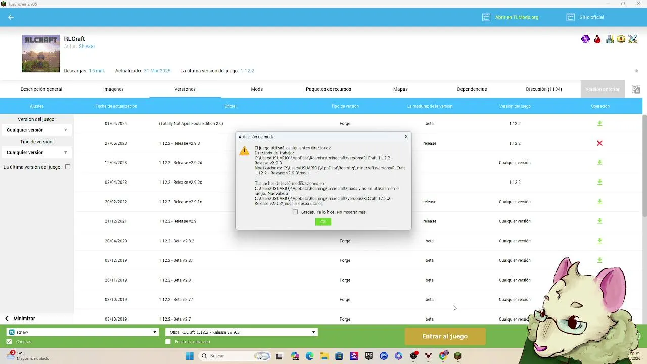Open the Windows Start menu
Image resolution: width=647 pixels, height=364 pixels.
[x=190, y=356]
